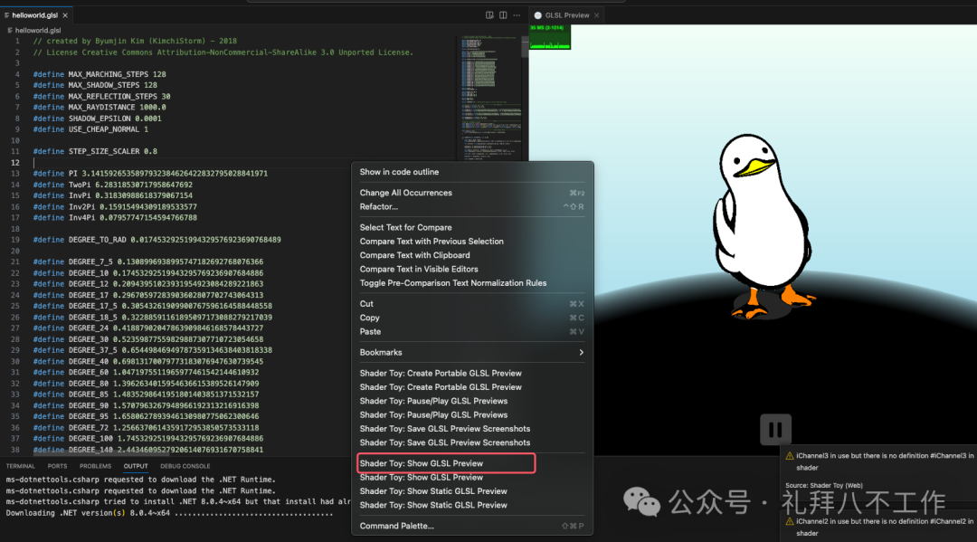Choose Compare Text with Previous Selection
The image size is (977, 542).
(471, 241)
